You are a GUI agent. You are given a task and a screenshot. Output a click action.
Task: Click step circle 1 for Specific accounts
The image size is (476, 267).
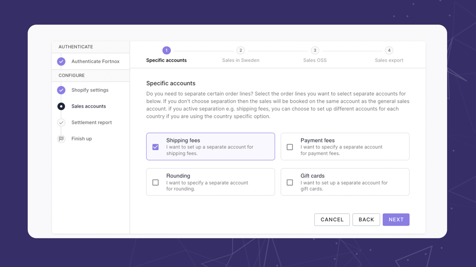coord(166,50)
